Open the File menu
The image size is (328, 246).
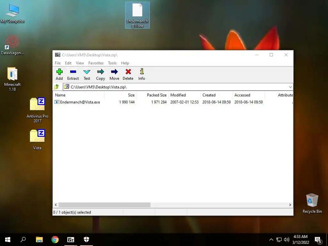[58, 63]
